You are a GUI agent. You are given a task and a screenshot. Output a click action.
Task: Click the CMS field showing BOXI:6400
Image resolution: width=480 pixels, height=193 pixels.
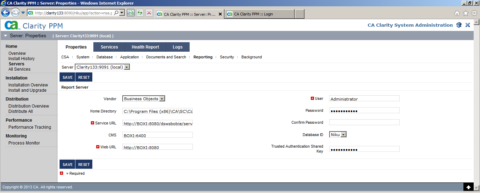(158, 135)
